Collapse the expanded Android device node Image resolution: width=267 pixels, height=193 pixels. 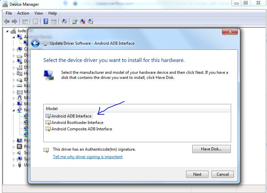(14, 37)
